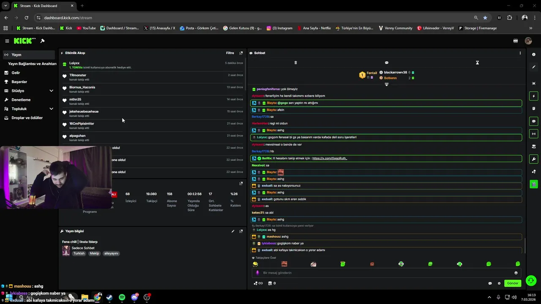Toggle the wrench tools widget in the right sidebar
The image size is (541, 304).
click(534, 159)
